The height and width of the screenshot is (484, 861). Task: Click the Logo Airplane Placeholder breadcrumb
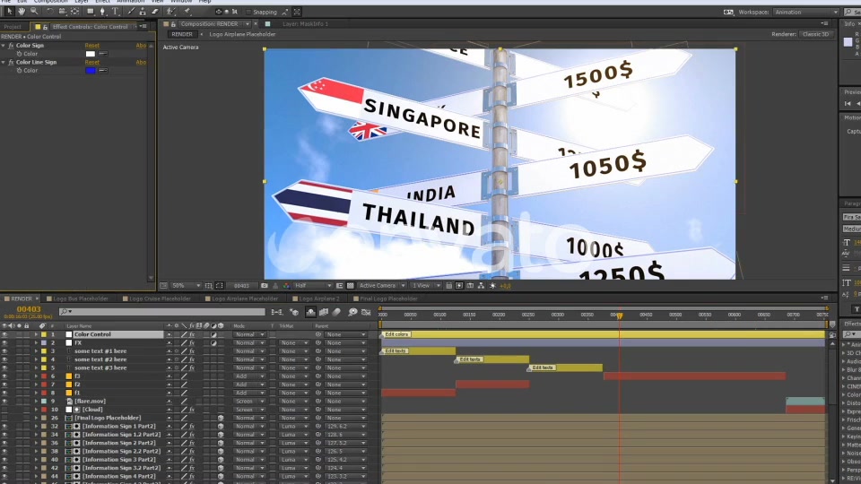242,34
